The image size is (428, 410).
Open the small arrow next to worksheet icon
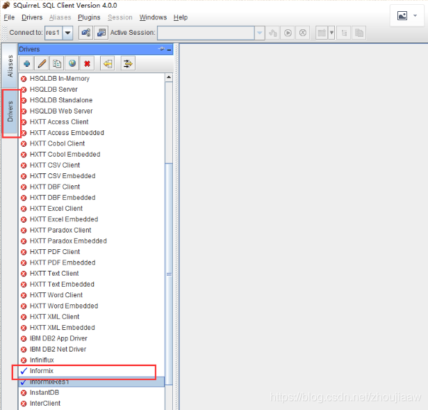point(331,33)
